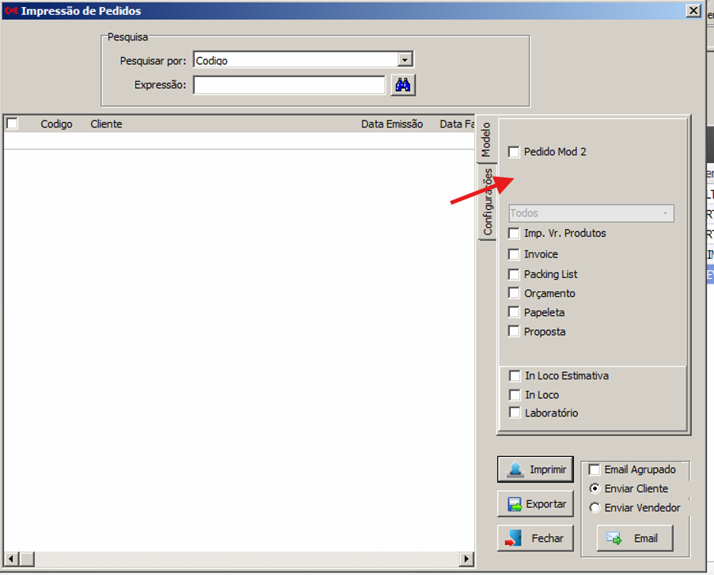Expand the Todos dropdown list
Screen dimensions: 714x575
pyautogui.click(x=665, y=213)
